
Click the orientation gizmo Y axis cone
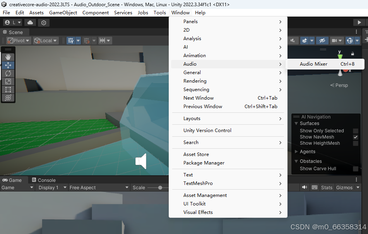[340, 56]
